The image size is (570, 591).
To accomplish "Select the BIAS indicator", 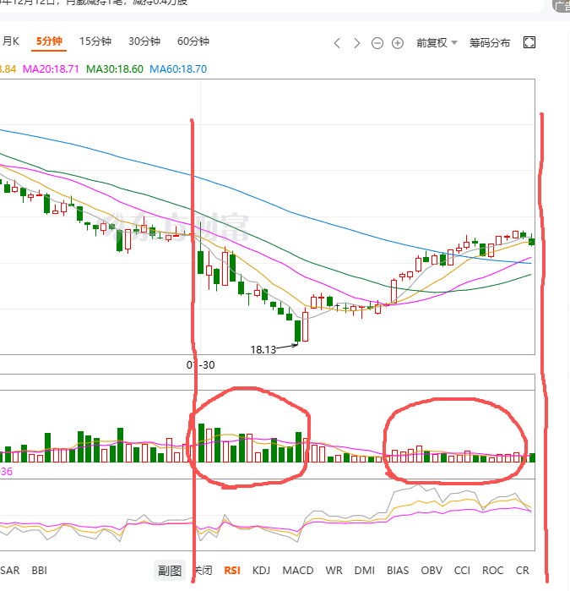I will (398, 570).
